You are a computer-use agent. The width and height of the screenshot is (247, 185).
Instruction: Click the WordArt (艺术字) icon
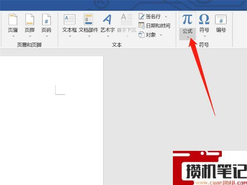click(107, 19)
